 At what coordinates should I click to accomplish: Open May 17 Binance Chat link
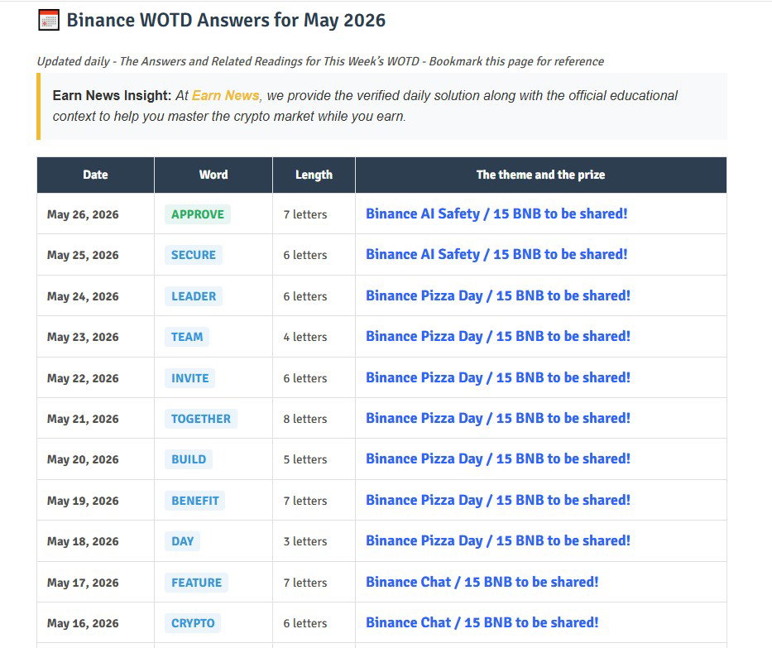pos(482,582)
